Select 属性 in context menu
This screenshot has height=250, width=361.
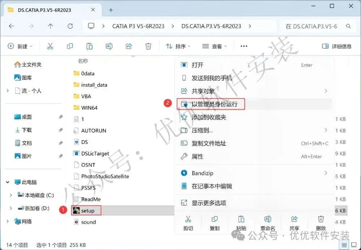click(x=255, y=157)
